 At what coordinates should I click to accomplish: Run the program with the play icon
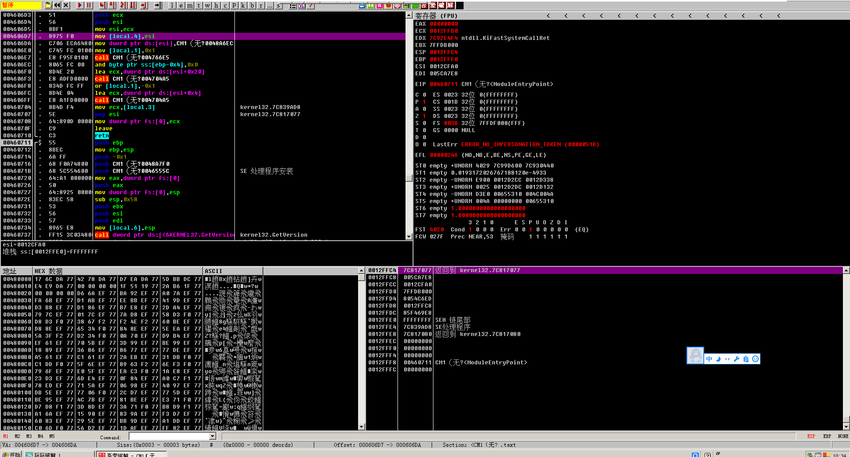click(x=80, y=5)
